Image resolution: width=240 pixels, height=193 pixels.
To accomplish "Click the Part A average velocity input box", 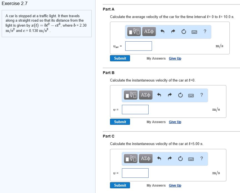I will tap(138, 46).
